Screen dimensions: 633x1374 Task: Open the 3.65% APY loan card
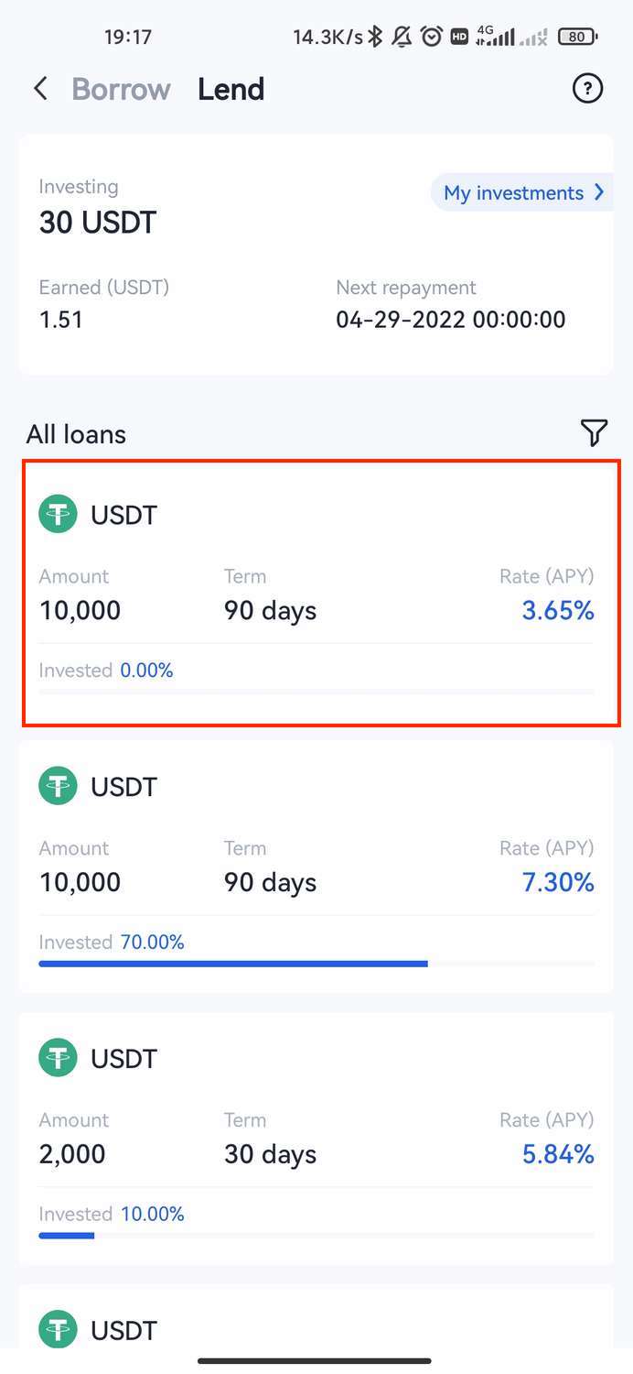point(321,594)
